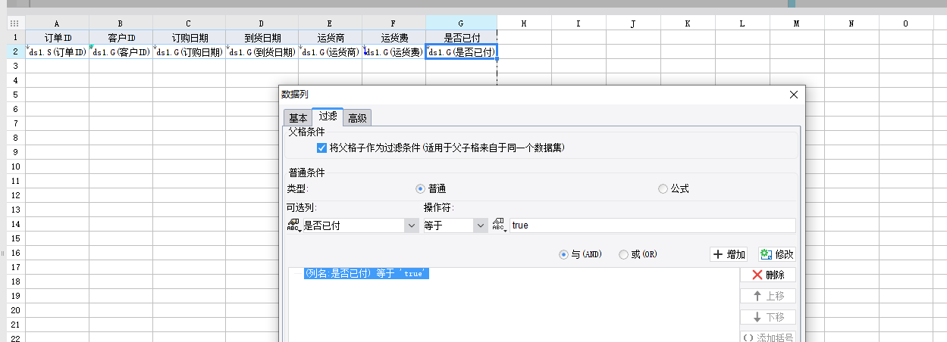Screen dimensions: 947x342
Task: Toggle 将父格子作为过滤条件 checkbox
Action: (322, 148)
